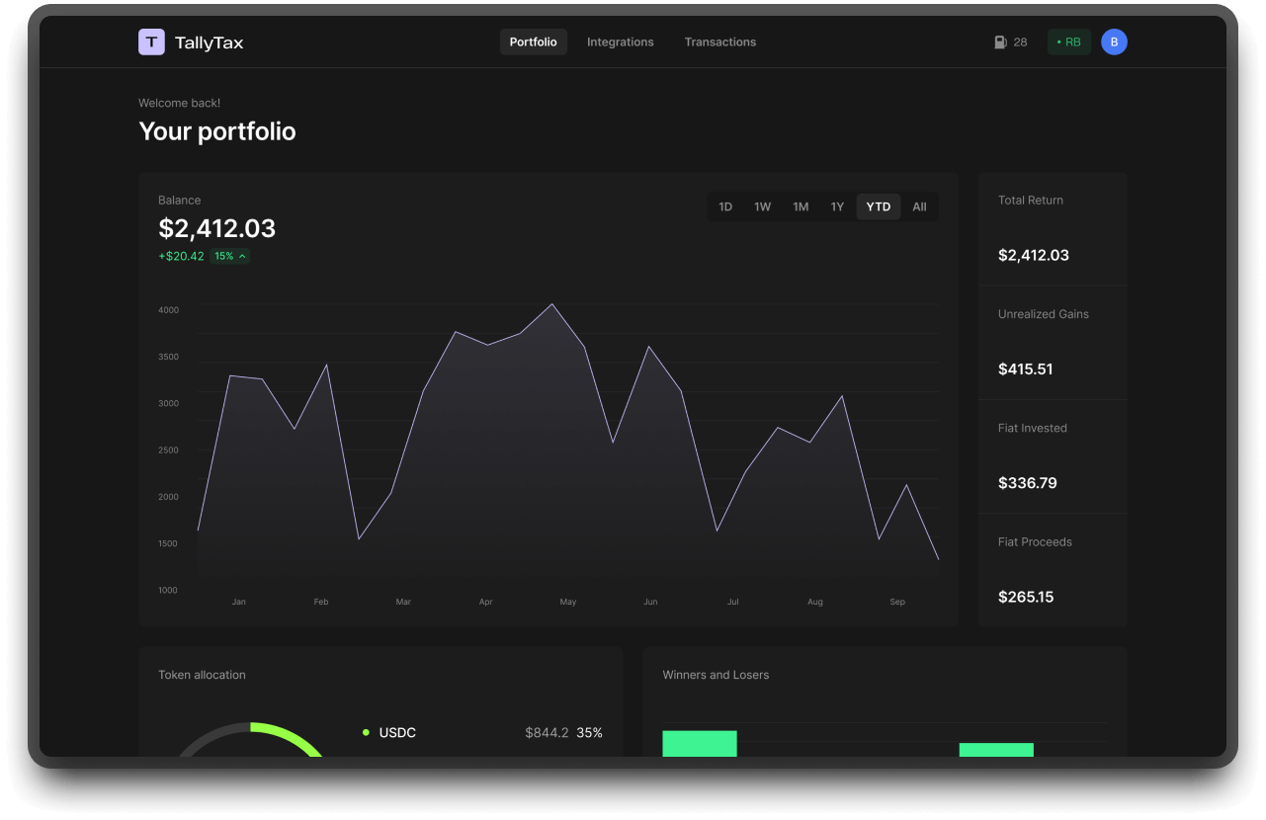Click the green RB status badge
The height and width of the screenshot is (820, 1266).
coord(1068,42)
